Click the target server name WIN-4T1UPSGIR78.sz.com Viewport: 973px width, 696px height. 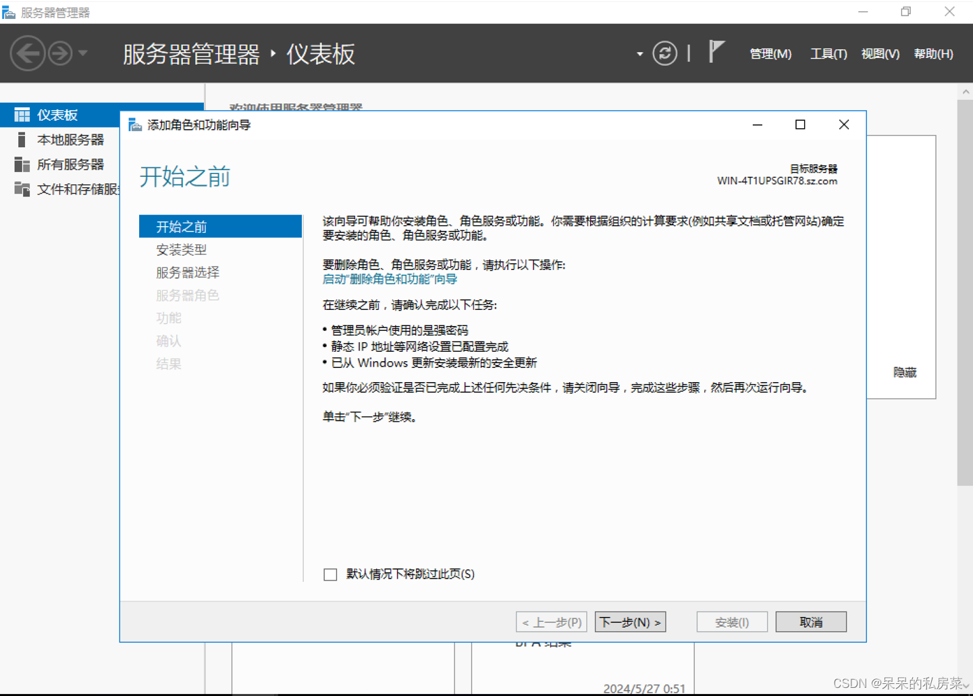tap(777, 181)
